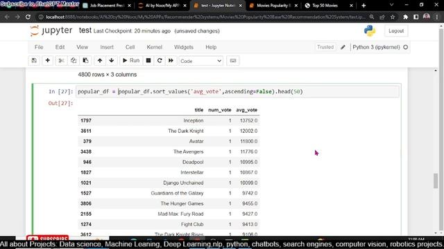
Task: Toggle the browser side panel icon
Action: pyautogui.click(x=416, y=17)
